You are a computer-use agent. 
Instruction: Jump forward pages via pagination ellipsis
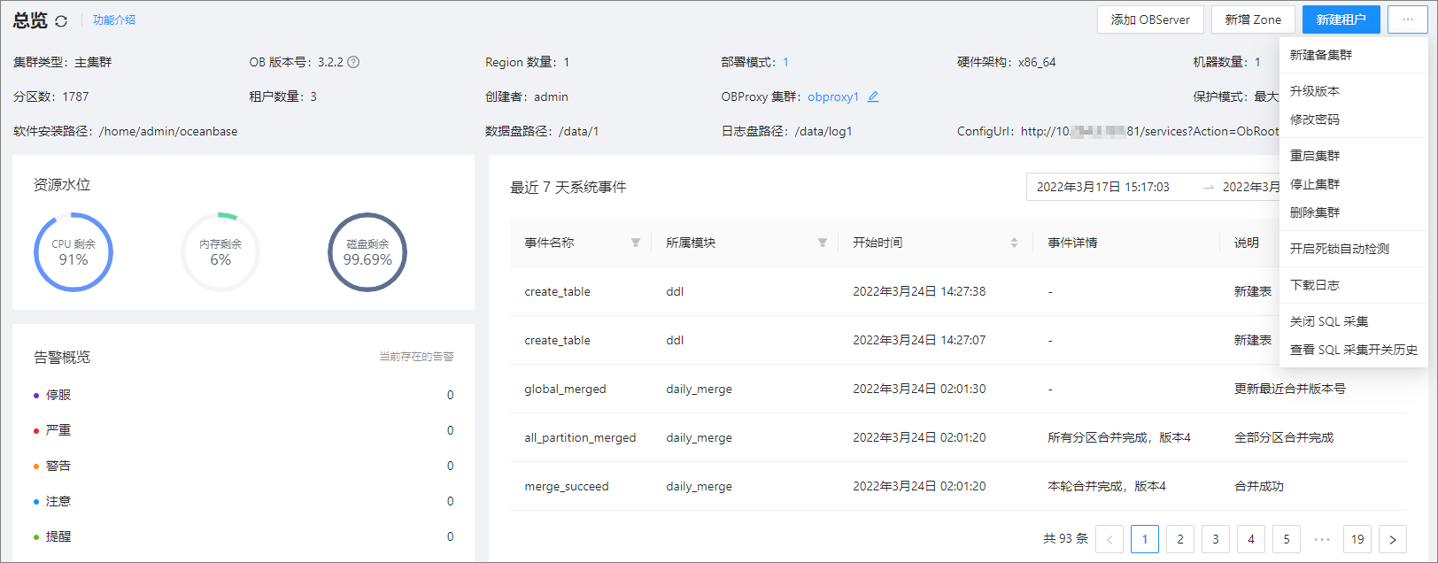1322,539
